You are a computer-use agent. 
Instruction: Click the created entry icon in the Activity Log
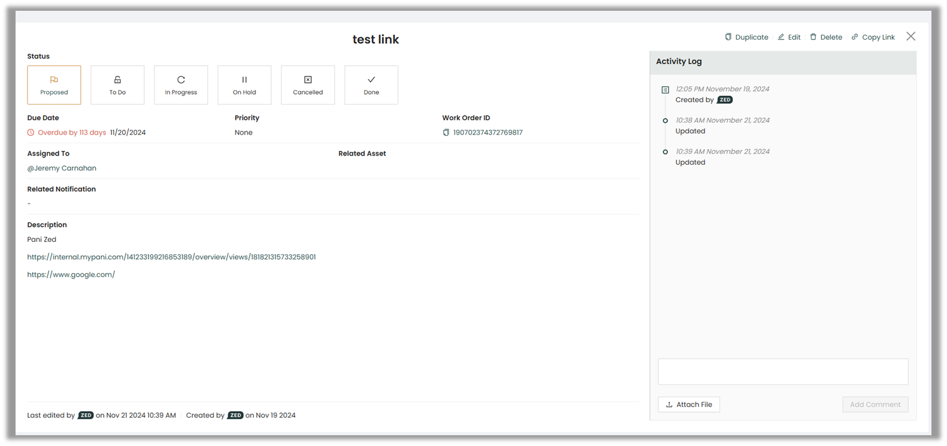click(665, 90)
